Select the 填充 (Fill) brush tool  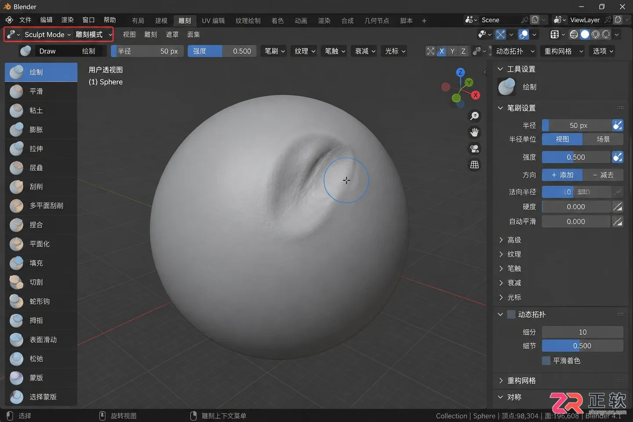pyautogui.click(x=41, y=263)
